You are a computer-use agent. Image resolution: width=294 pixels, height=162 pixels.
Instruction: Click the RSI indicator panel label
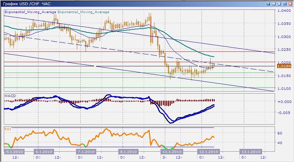click(8, 129)
